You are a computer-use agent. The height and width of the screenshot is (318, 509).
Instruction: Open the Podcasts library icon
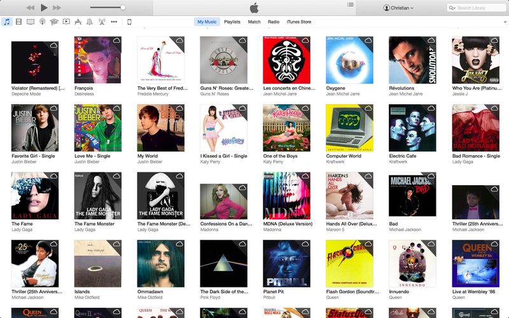(42, 22)
